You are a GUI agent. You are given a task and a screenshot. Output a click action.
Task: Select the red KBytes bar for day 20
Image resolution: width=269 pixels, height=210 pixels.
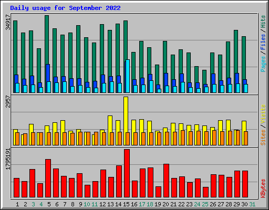pos(166,181)
